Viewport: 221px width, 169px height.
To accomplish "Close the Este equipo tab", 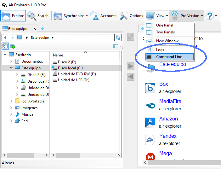I will [35, 29].
